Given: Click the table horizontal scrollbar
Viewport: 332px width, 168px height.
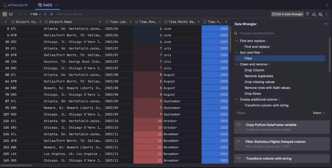Looking at the screenshot, I should point(16,166).
